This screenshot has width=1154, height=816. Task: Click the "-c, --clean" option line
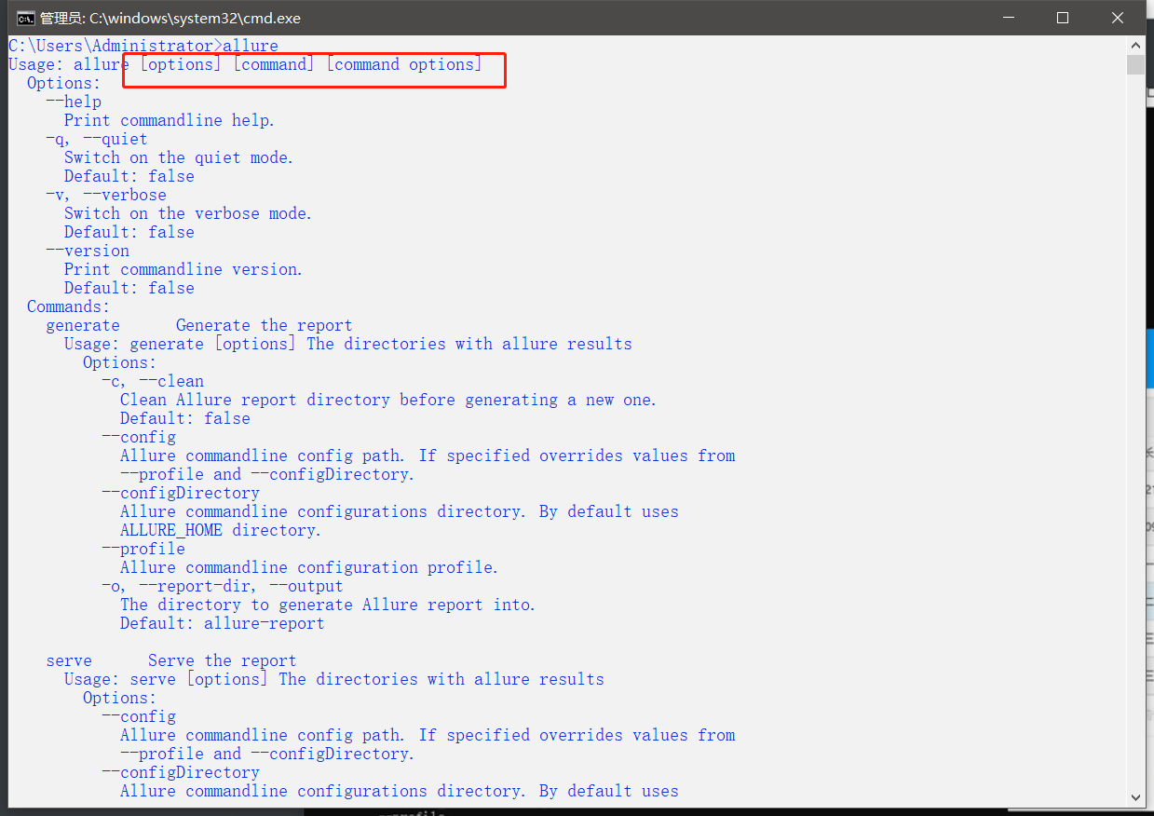click(153, 381)
